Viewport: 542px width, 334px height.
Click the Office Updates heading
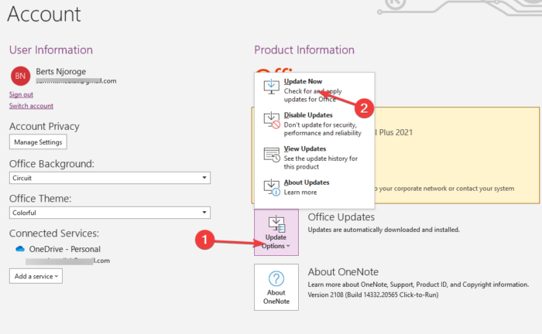[341, 217]
